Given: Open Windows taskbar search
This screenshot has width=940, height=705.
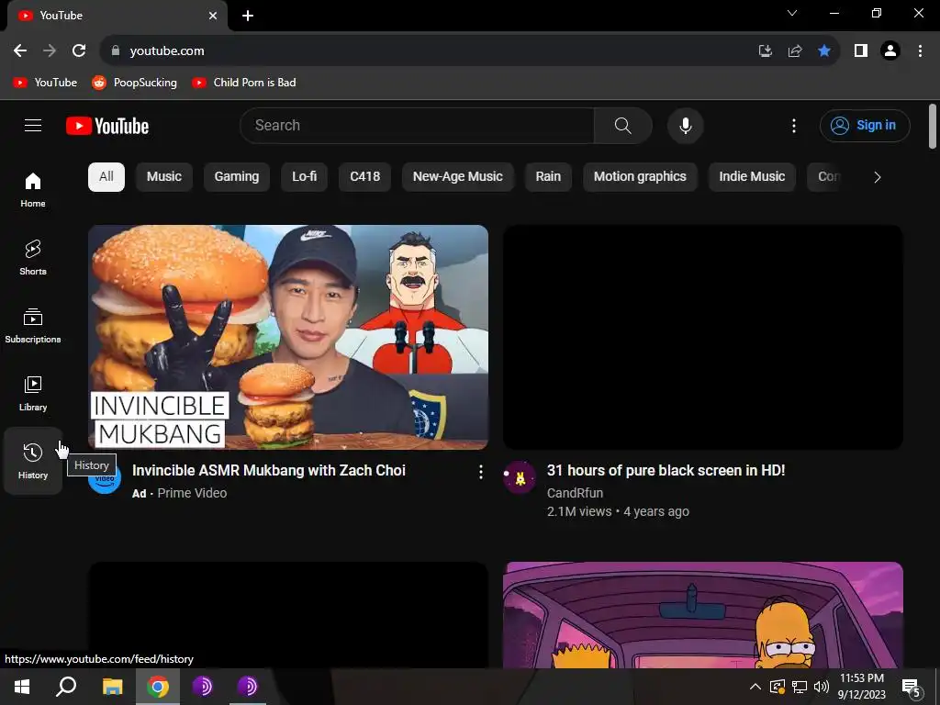Looking at the screenshot, I should pyautogui.click(x=66, y=687).
